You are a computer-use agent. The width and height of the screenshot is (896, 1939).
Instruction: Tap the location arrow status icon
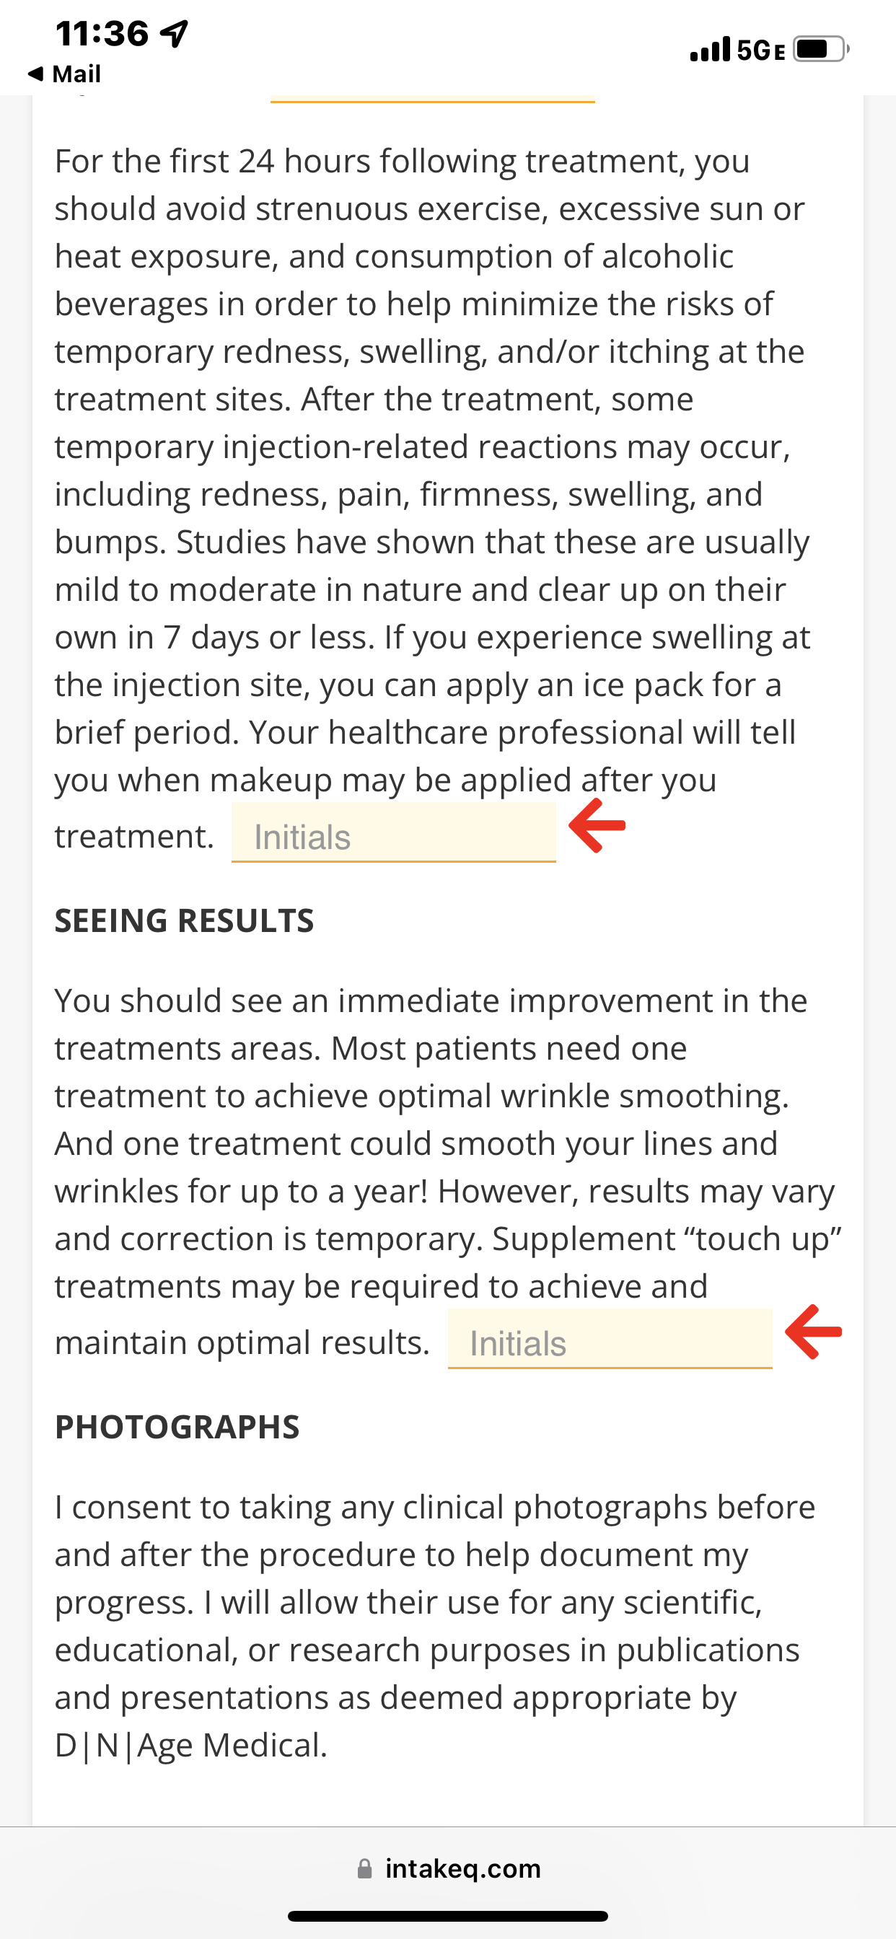pos(175,34)
